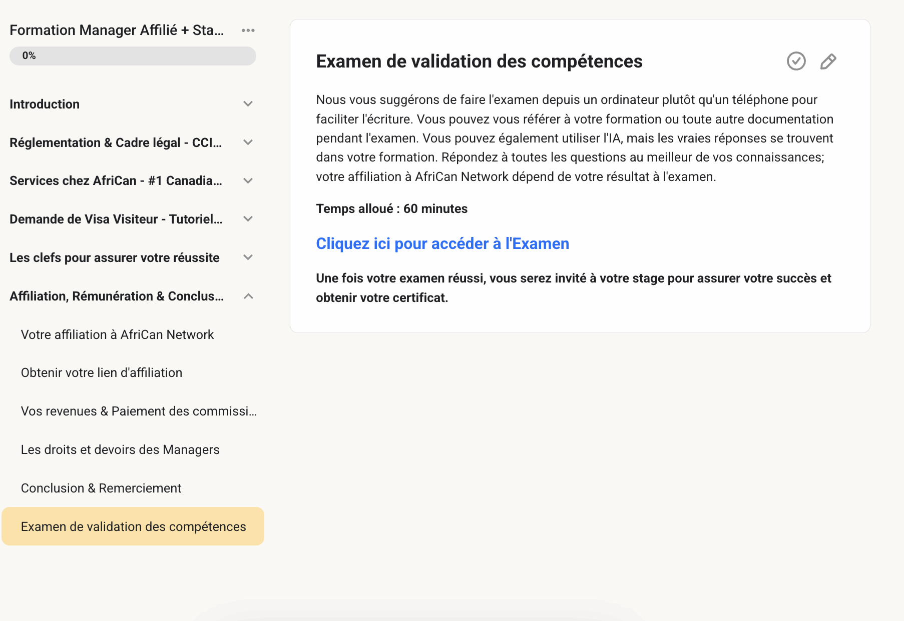This screenshot has width=904, height=621.
Task: Collapse the Affiliation, Rémunération & Conclusion section
Action: [248, 296]
